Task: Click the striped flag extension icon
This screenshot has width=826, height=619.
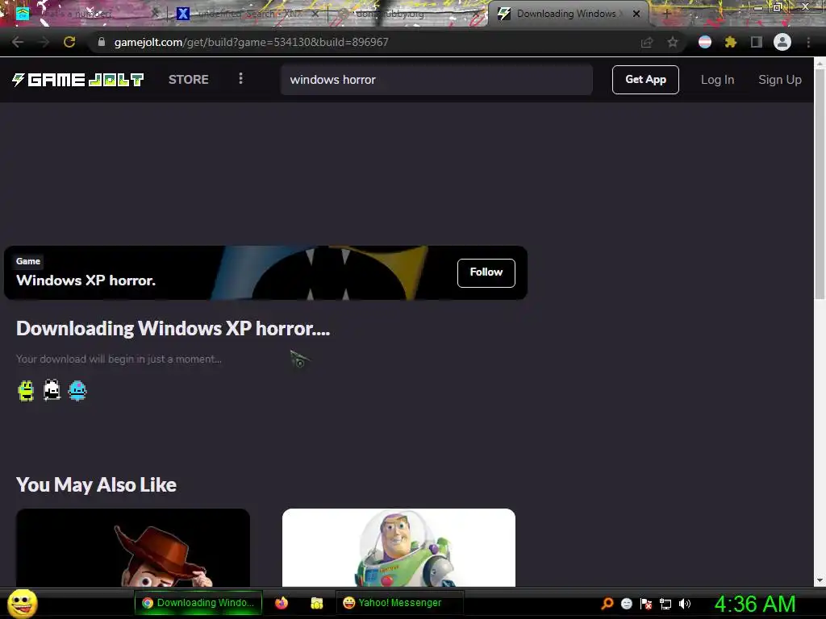Action: click(x=705, y=42)
